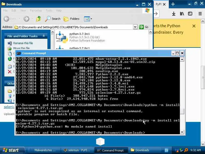Click the white cube PyPI logo
205x154 pixels.
100,141
